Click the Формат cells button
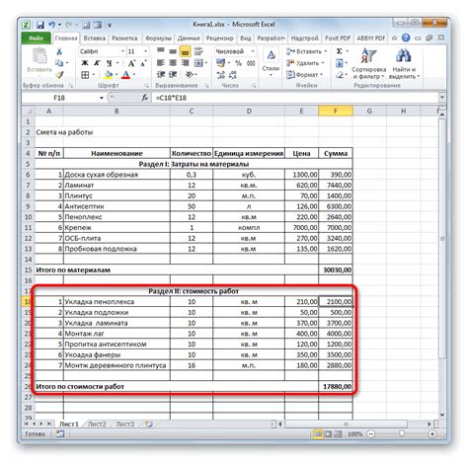The image size is (468, 461). 304,75
